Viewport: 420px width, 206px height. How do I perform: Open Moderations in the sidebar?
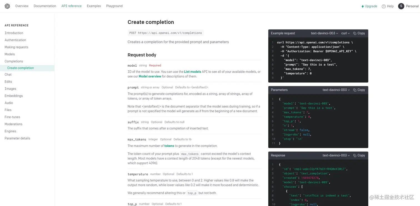coord(13,124)
